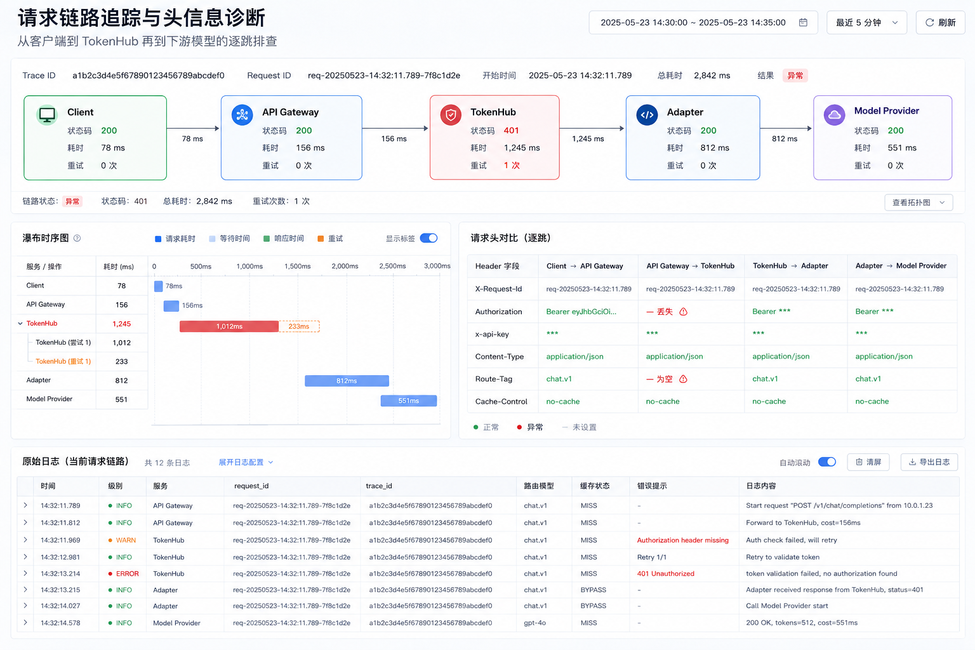
Task: Click the API Gateway node icon
Action: click(x=242, y=115)
